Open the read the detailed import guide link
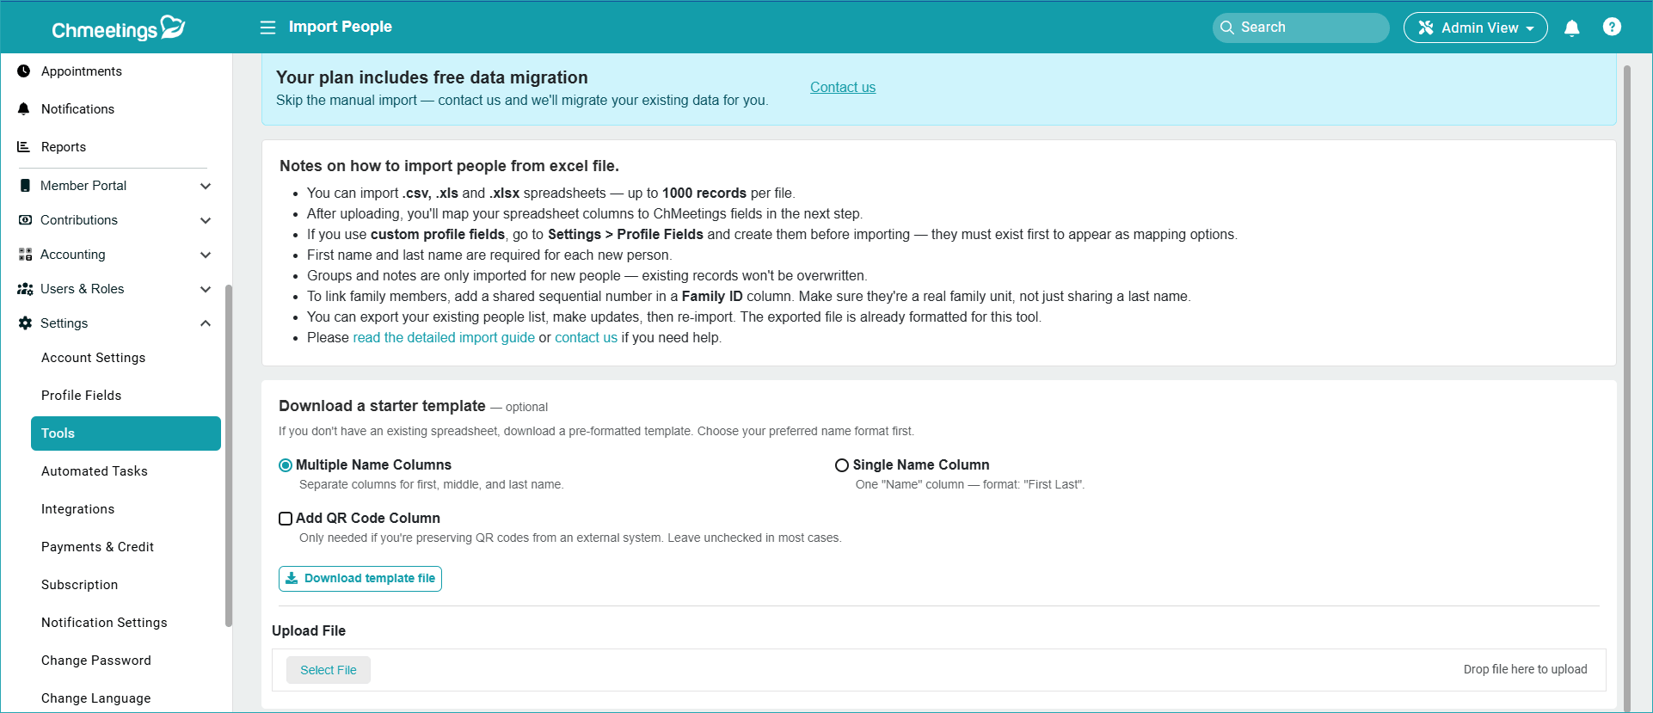The width and height of the screenshot is (1653, 713). 444,338
